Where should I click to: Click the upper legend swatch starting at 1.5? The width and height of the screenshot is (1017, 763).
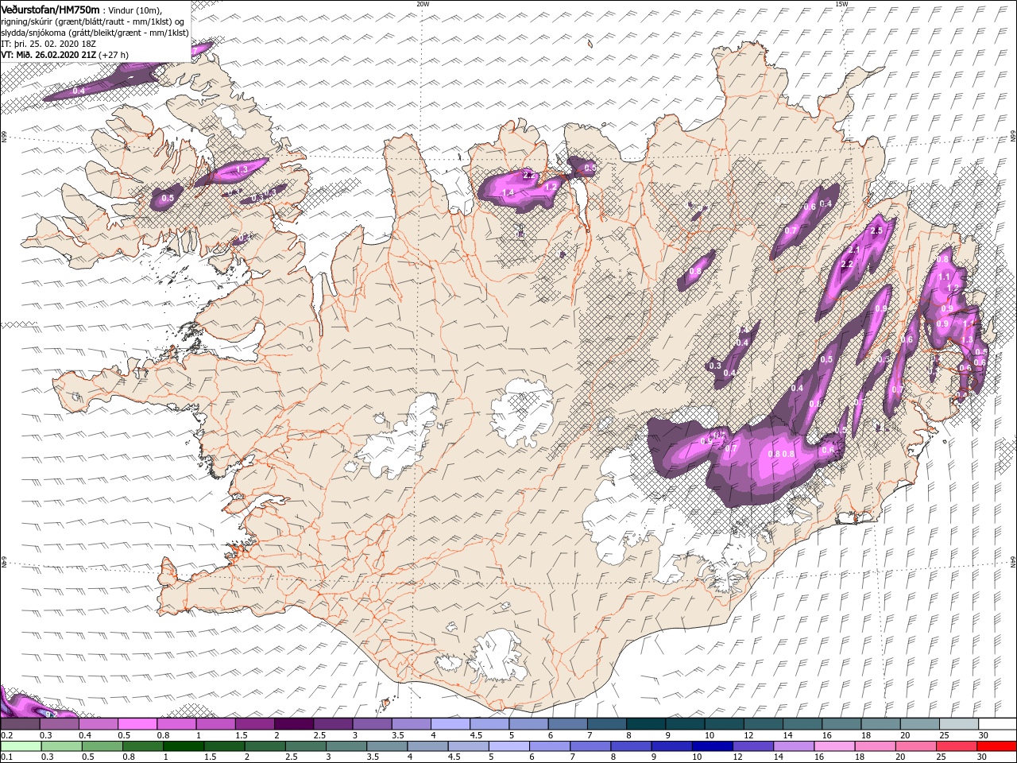254,724
